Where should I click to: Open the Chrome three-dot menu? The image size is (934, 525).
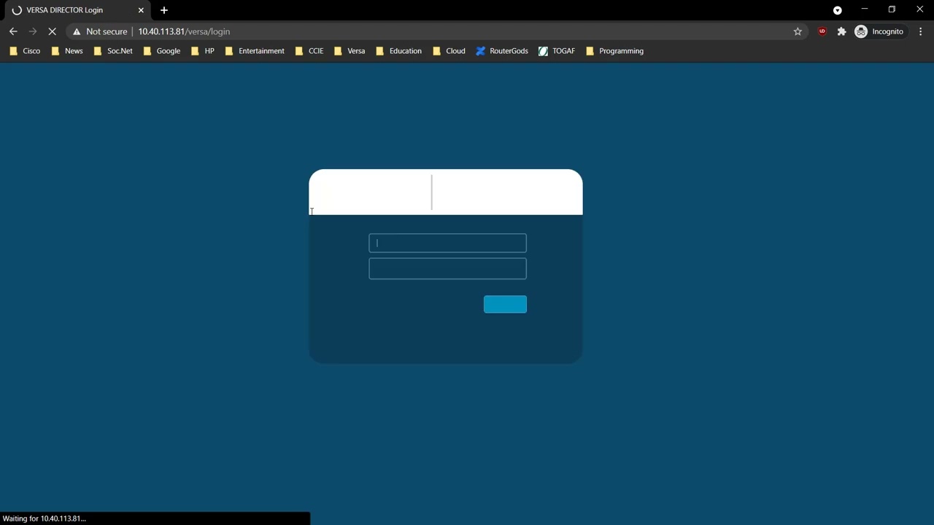[921, 31]
